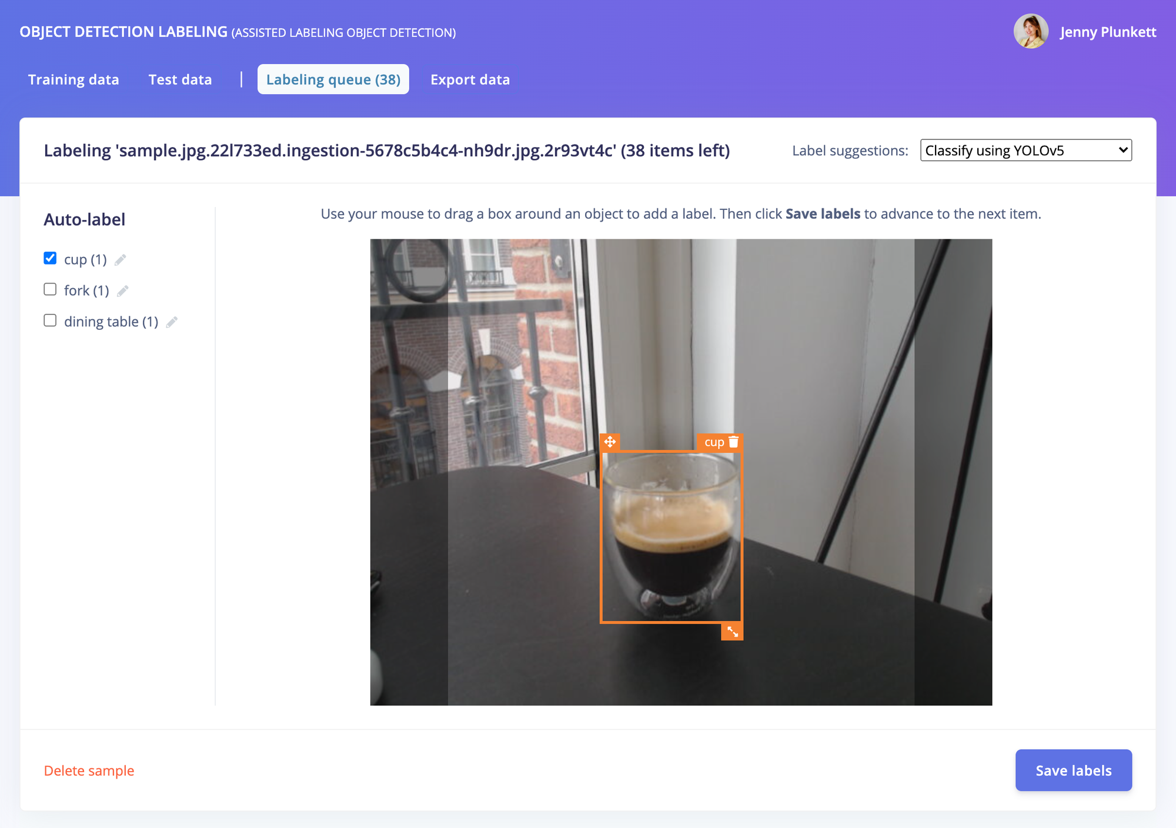1176x828 pixels.
Task: Edit the fork label with pencil icon
Action: (x=123, y=291)
